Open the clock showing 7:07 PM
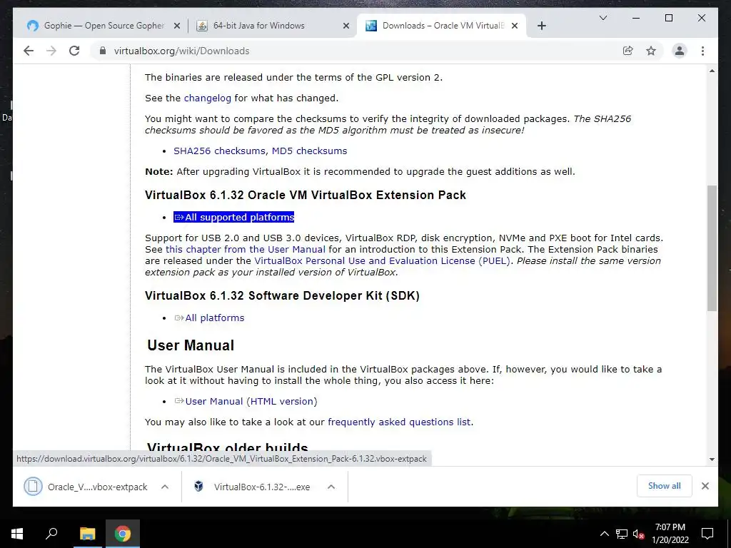This screenshot has width=731, height=548. 670,534
